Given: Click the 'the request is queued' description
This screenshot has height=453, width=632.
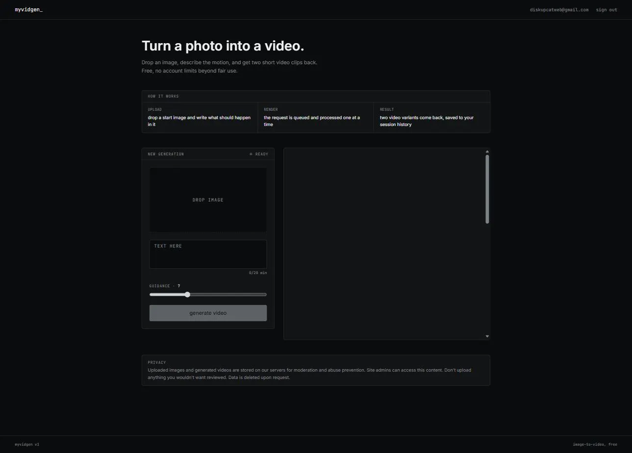Looking at the screenshot, I should (312, 121).
